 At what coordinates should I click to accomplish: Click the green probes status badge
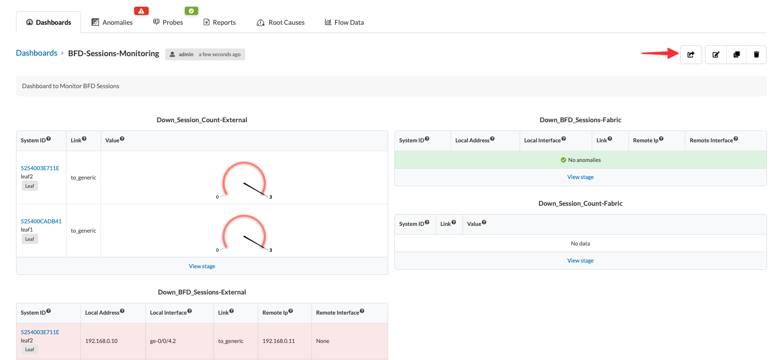(191, 11)
